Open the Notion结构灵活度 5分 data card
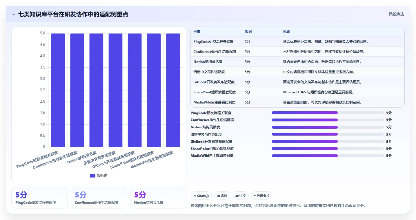The image size is (416, 220). [158, 198]
